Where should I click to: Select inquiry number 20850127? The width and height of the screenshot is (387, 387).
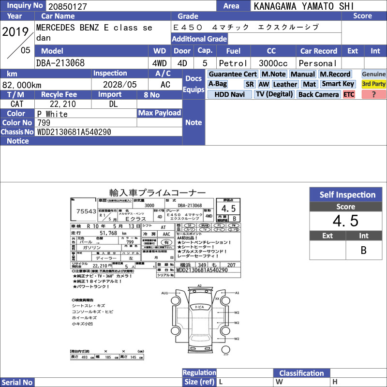68,6
